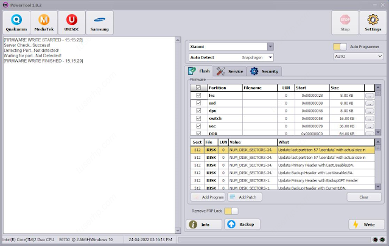
Task: Click the FIRMWARE WRITE FINISHED log line
Action: coord(43,61)
